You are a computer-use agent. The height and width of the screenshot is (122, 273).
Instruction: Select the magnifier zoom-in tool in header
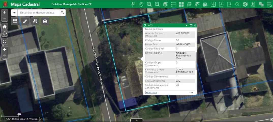point(149,4)
